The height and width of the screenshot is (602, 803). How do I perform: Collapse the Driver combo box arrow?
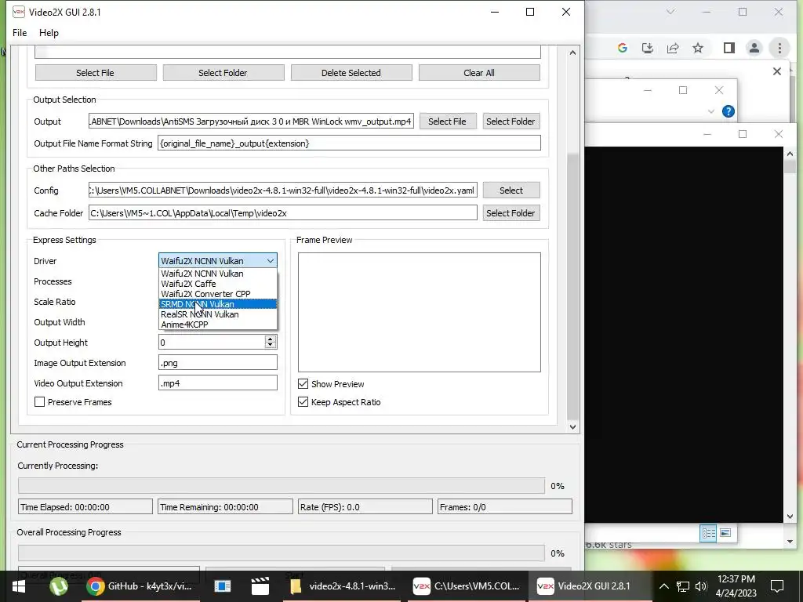coord(270,260)
